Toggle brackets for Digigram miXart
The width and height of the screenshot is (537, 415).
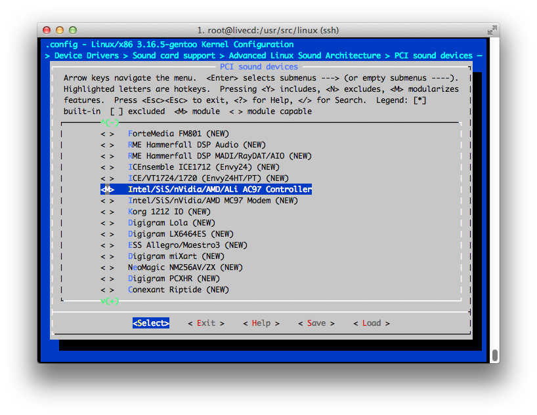point(107,256)
